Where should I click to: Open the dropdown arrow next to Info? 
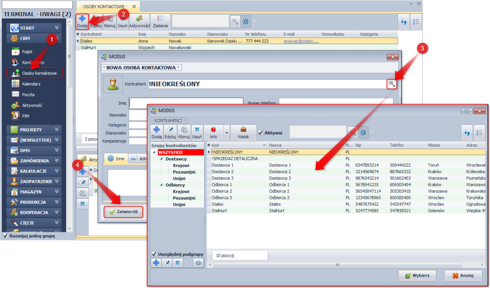coord(227,133)
